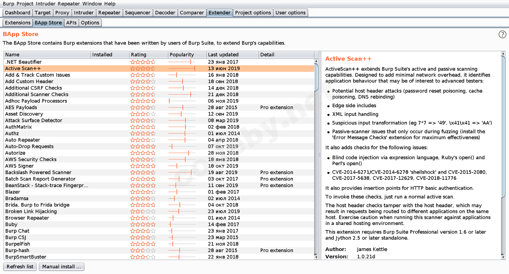Select the Active Scan++ row
The image size is (509, 274).
point(159,68)
